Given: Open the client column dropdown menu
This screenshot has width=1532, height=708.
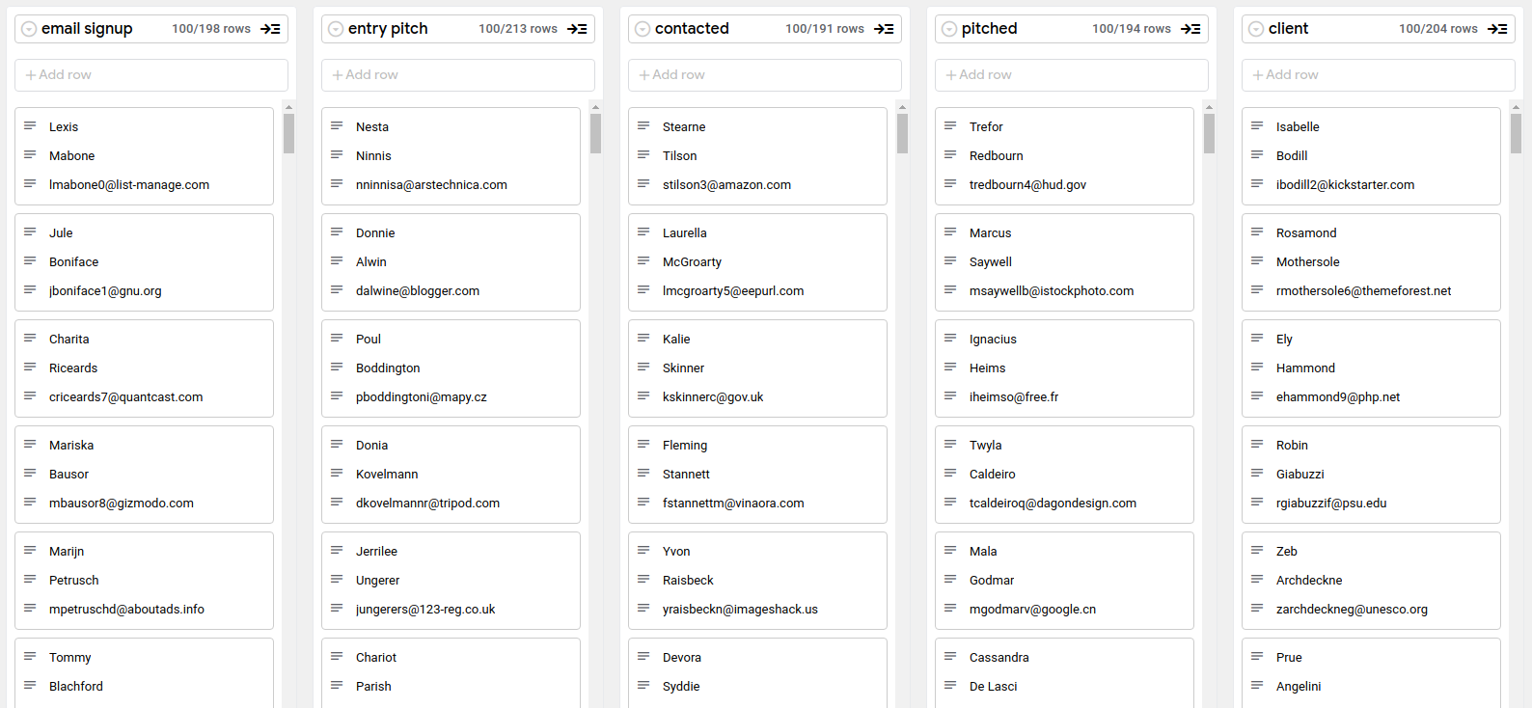Looking at the screenshot, I should point(1256,29).
